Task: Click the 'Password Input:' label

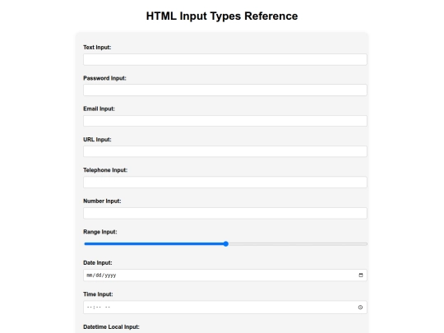Action: point(104,78)
